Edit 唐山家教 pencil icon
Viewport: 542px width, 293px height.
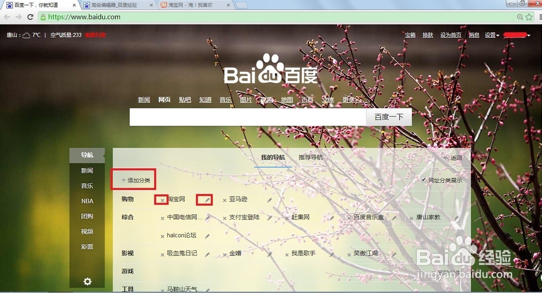click(456, 218)
